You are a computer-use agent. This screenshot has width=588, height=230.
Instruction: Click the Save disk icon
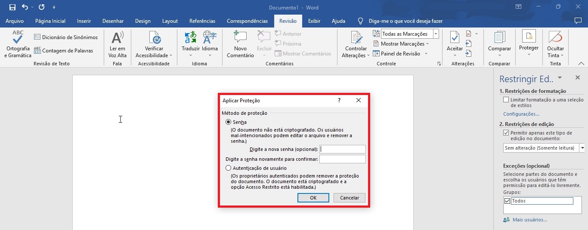[x=12, y=7]
